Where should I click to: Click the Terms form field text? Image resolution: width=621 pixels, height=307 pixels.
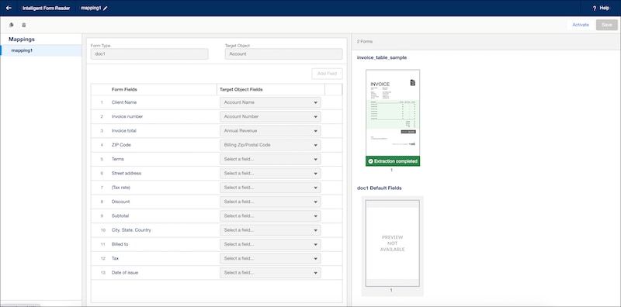pyautogui.click(x=118, y=160)
